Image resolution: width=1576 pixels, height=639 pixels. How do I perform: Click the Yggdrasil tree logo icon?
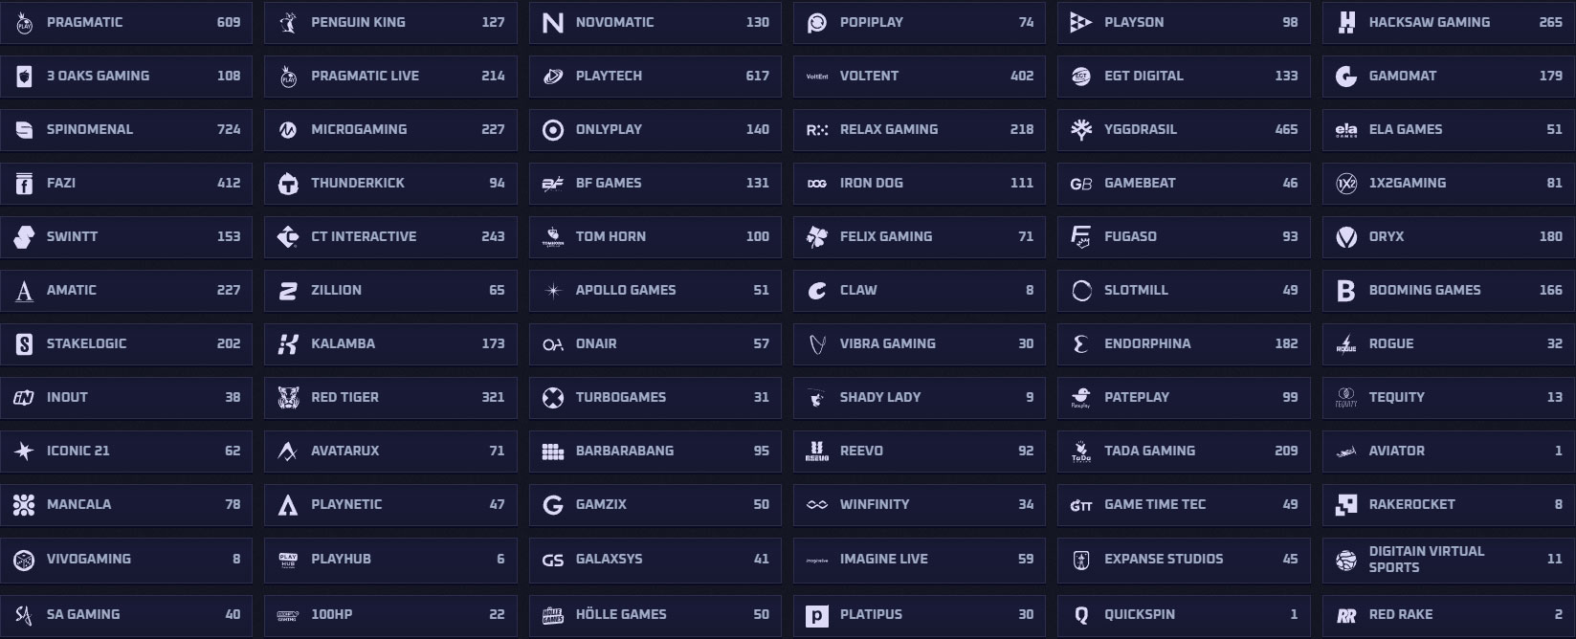coord(1081,130)
